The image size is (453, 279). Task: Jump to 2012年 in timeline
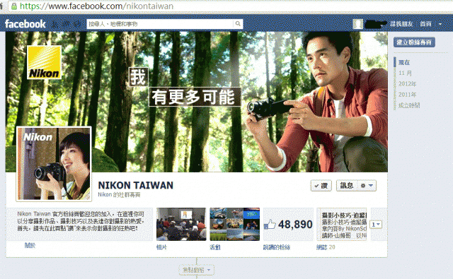coord(408,84)
